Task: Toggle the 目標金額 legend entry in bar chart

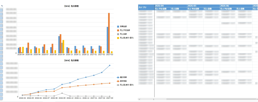Action: click(122, 26)
